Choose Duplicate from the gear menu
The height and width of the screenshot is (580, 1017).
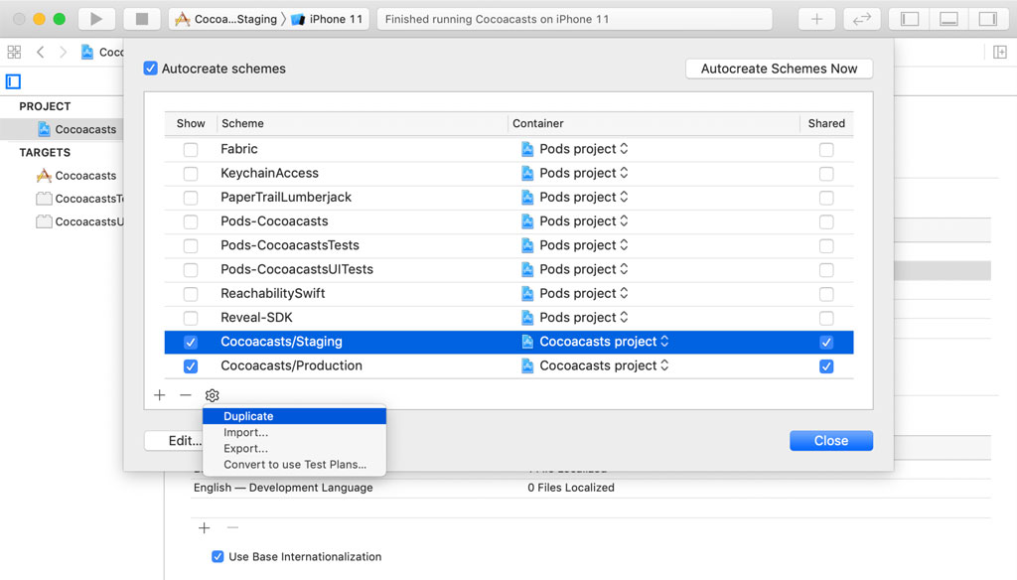pos(248,416)
